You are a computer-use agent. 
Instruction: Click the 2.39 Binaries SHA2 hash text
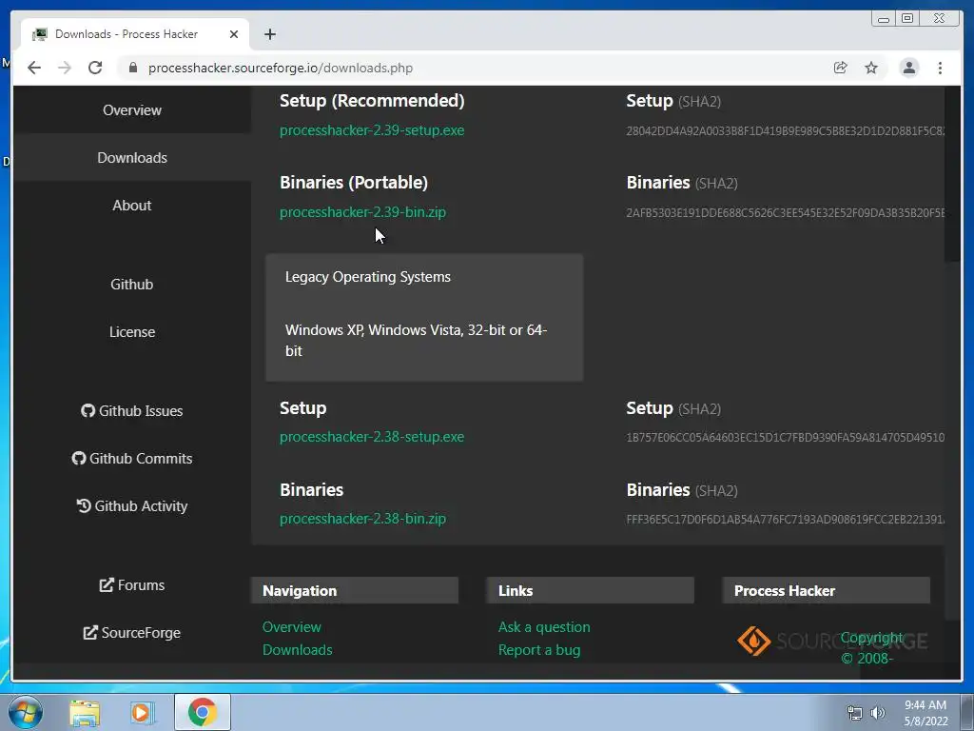coord(785,212)
